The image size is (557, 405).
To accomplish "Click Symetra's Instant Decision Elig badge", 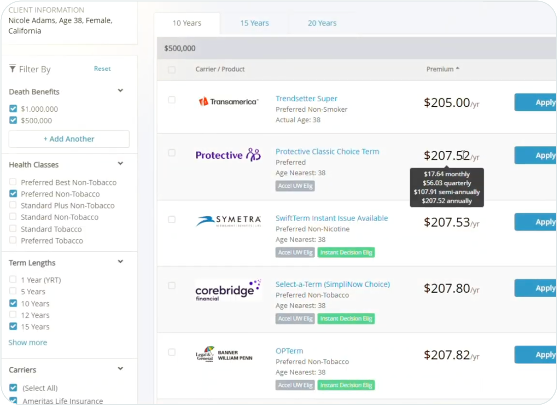I will pos(346,252).
